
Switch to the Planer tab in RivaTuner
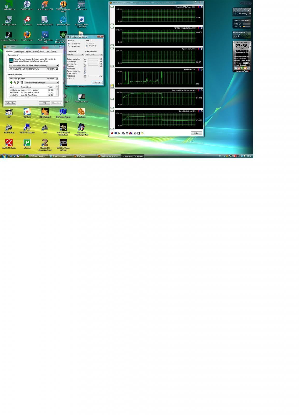pos(42,52)
